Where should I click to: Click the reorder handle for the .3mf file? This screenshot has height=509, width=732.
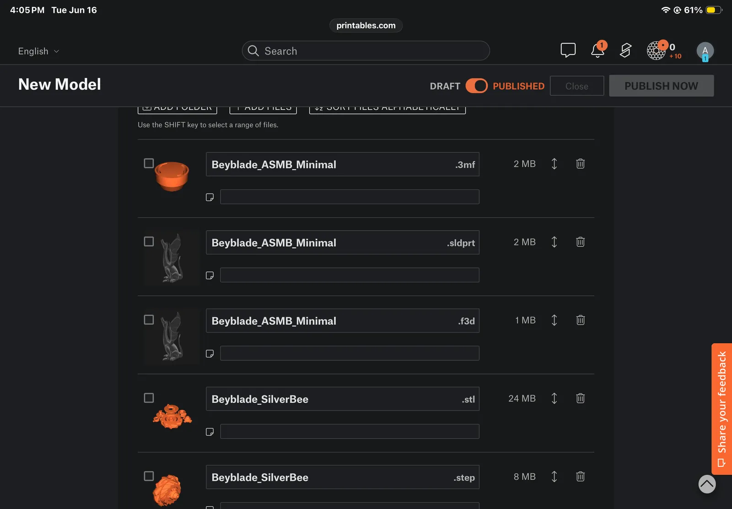(x=554, y=164)
